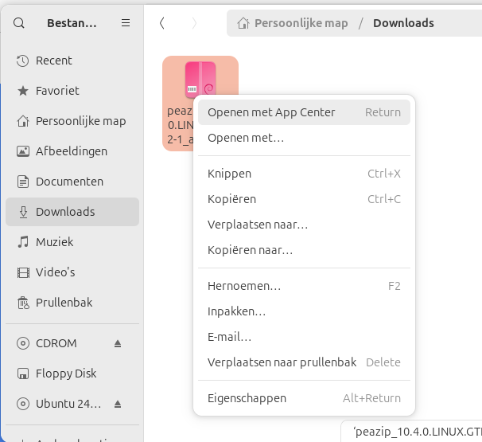Open the hamburger main menu
Viewport: 482px width, 442px height.
(126, 23)
